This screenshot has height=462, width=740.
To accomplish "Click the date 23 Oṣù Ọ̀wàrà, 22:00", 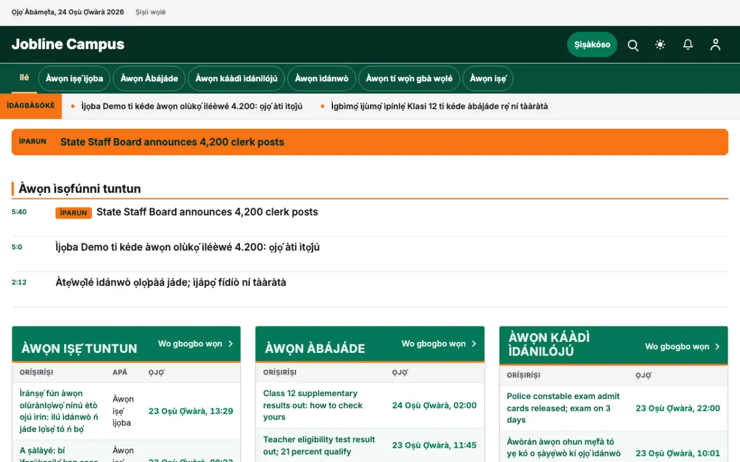I will click(678, 408).
